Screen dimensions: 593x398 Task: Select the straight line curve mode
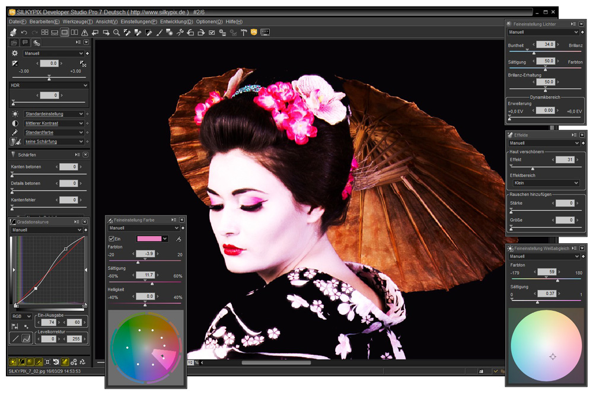tap(15, 338)
